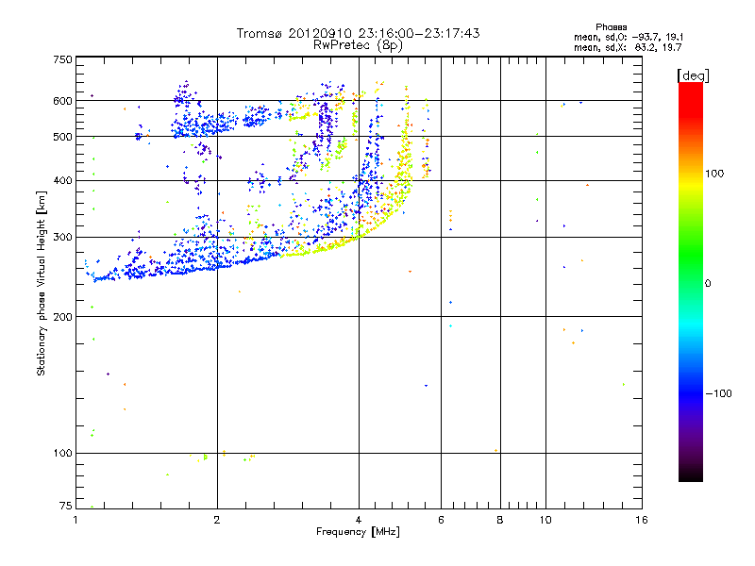Click the x-axis tick label '10'
Screen dimensions: 755x566
545,520
